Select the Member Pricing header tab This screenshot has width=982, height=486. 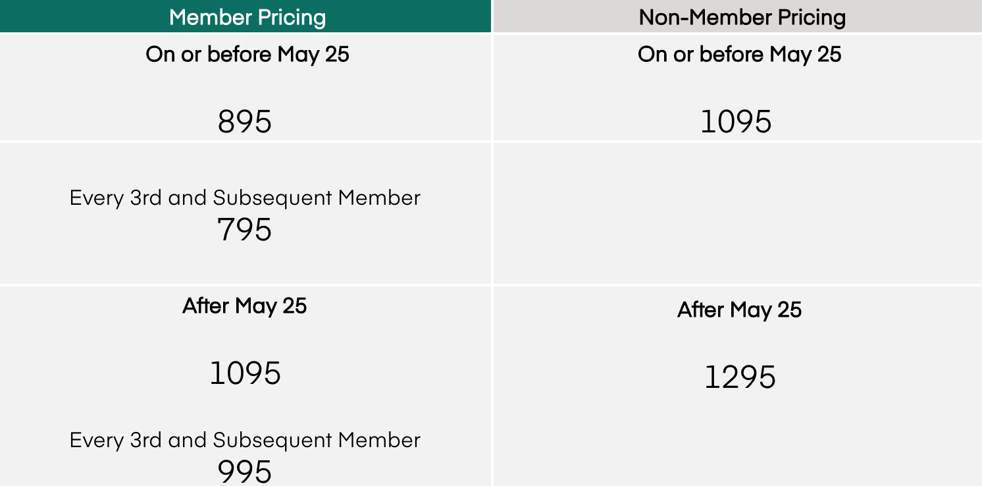point(247,17)
